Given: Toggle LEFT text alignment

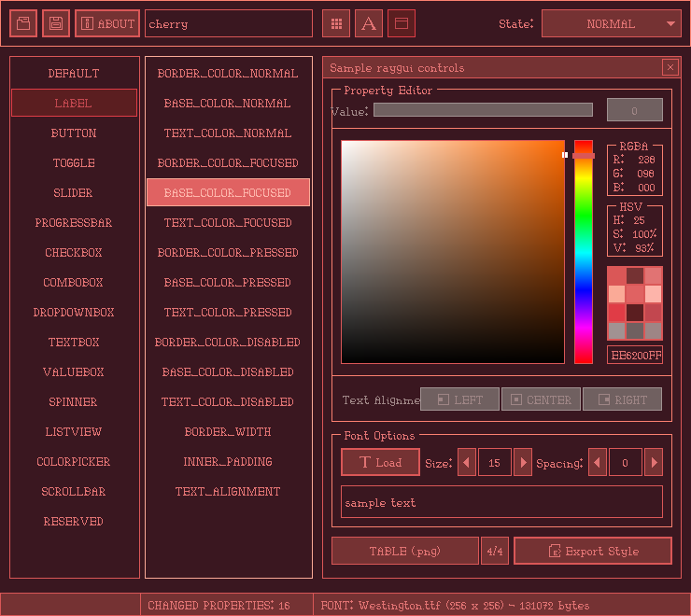Looking at the screenshot, I should tap(459, 399).
